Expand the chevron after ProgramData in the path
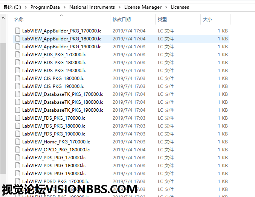This screenshot has height=197, width=255. pyautogui.click(x=64, y=7)
